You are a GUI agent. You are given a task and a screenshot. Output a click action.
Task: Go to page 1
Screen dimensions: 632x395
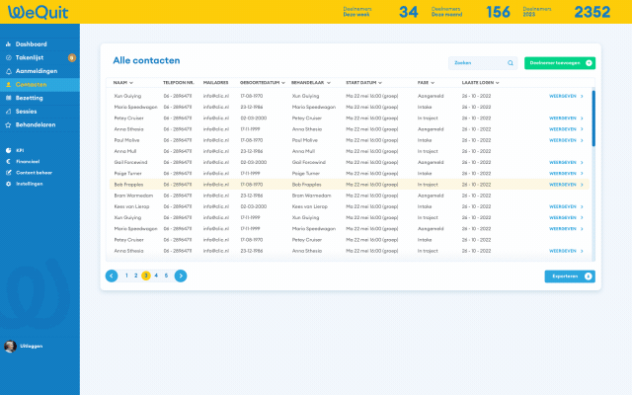point(126,276)
